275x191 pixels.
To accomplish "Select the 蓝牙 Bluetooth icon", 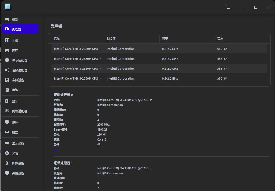I will 7,101.
